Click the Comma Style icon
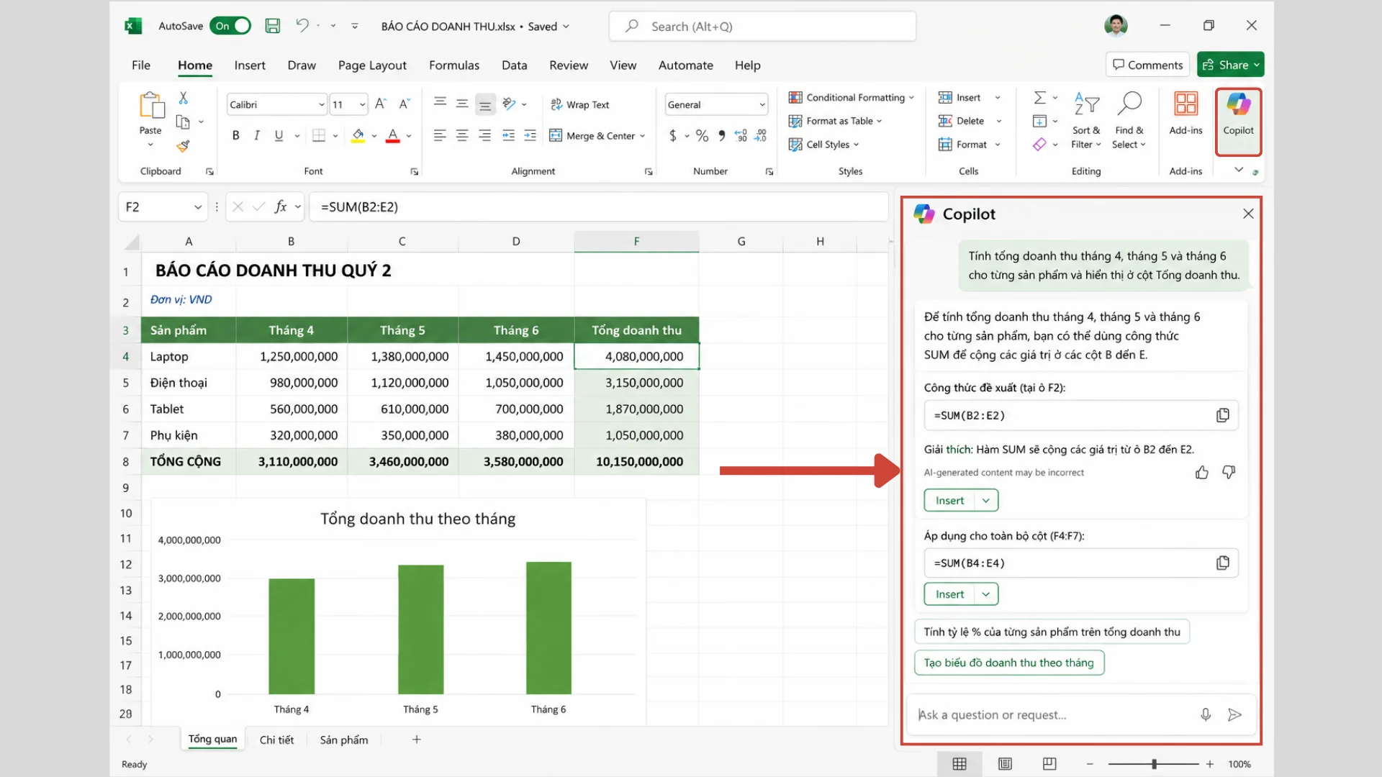Image resolution: width=1382 pixels, height=777 pixels. 721,135
